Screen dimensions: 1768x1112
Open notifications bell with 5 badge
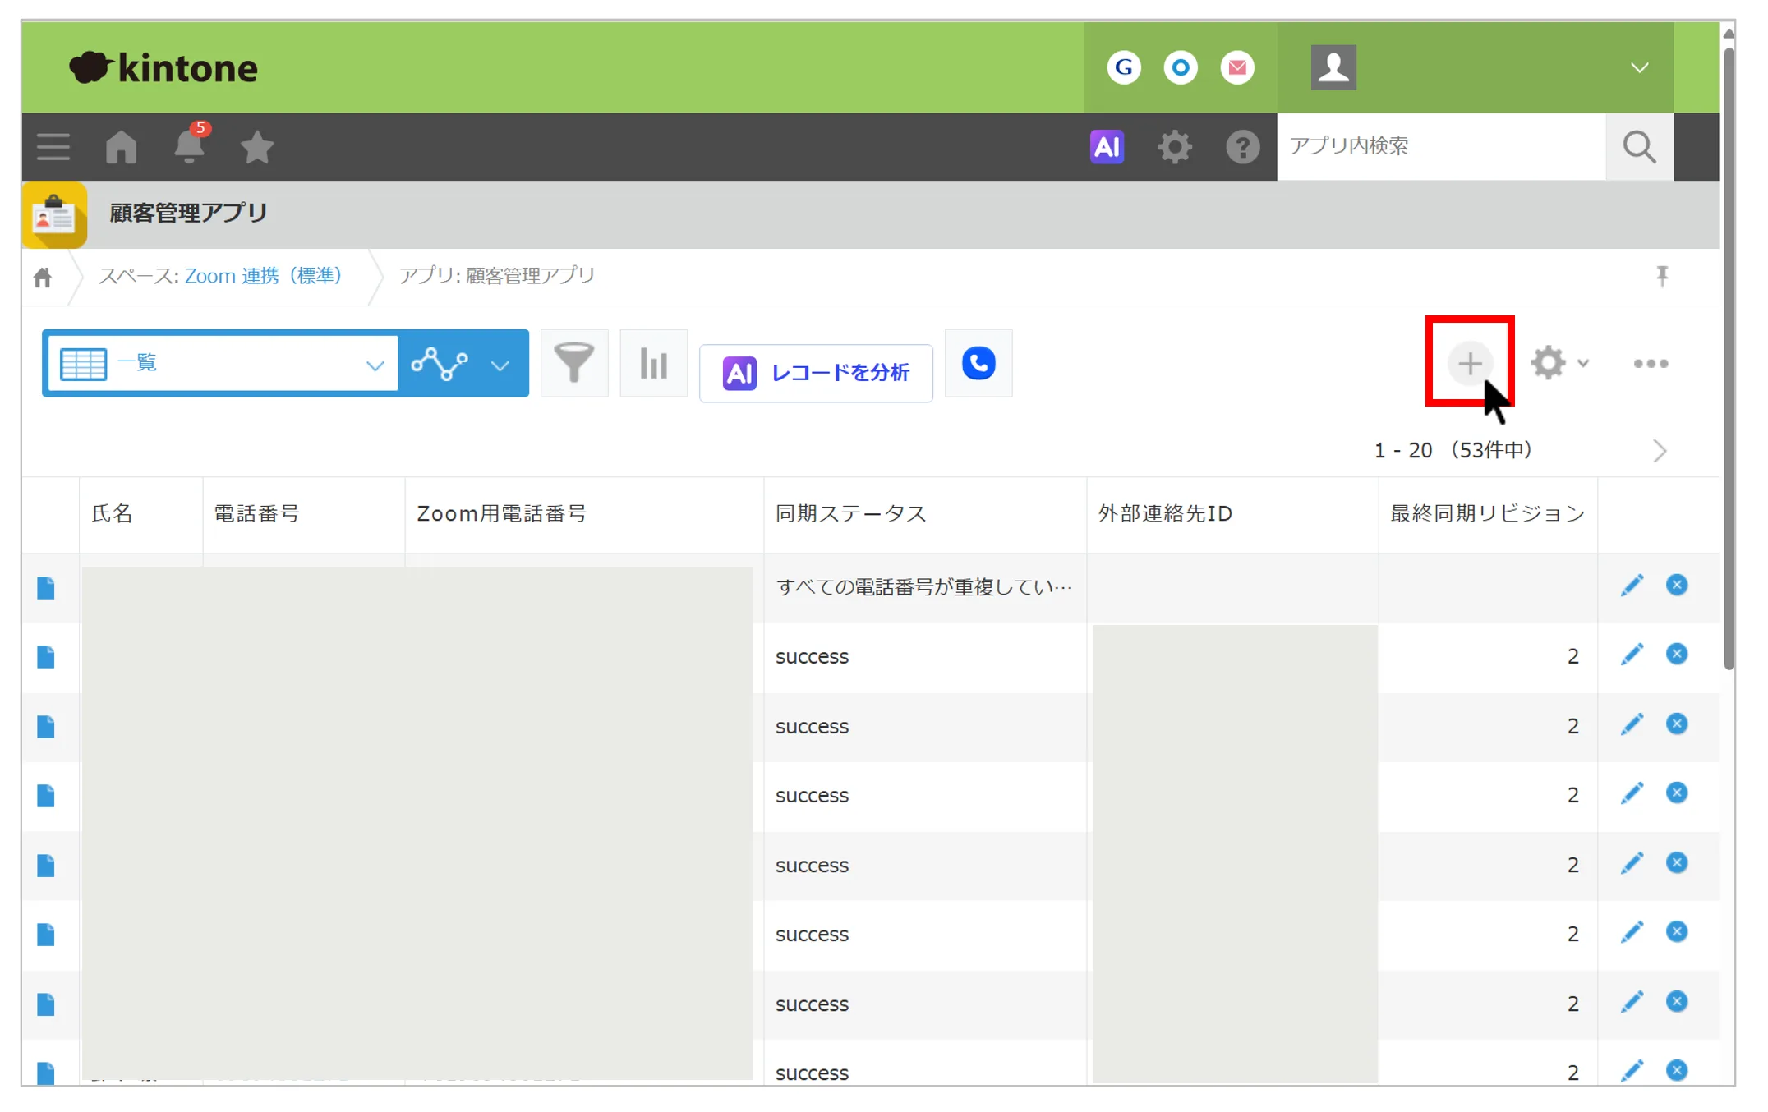pyautogui.click(x=191, y=145)
